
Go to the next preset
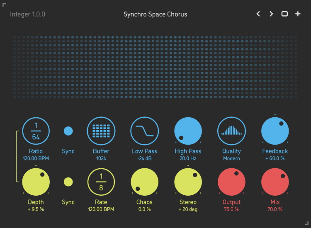(x=271, y=14)
